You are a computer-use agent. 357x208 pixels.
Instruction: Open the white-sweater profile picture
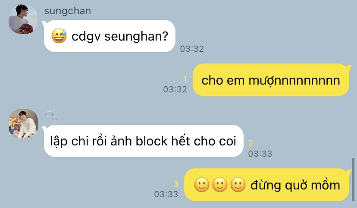tap(23, 124)
